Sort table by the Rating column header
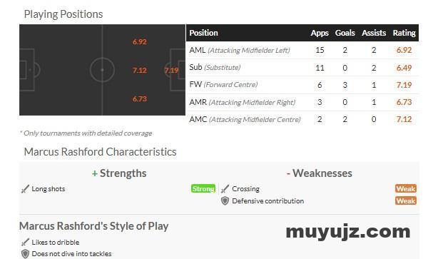Screen dimensions: 428x259 (404, 33)
